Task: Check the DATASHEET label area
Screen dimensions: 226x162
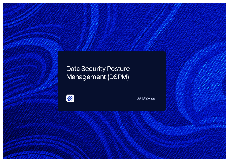Action: (147, 99)
